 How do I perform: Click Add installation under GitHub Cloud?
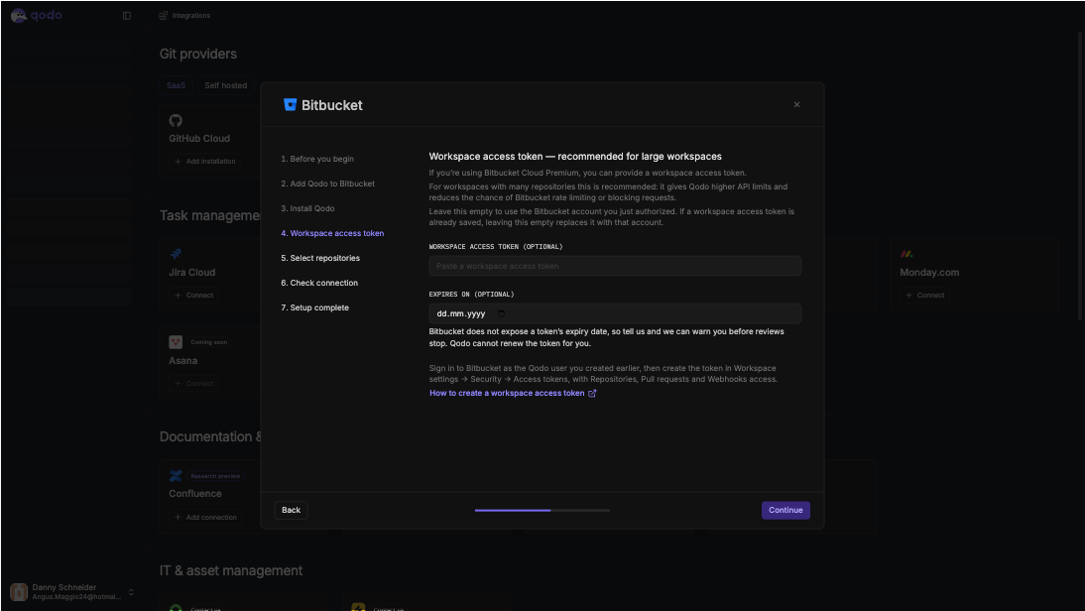(x=205, y=162)
